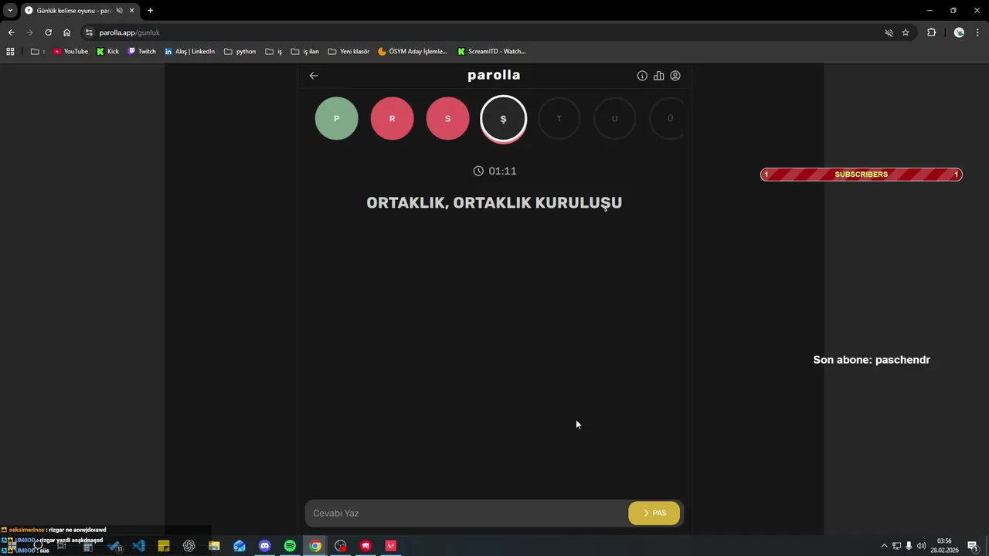Click the parolla logo title
This screenshot has height=556, width=989.
pyautogui.click(x=494, y=75)
